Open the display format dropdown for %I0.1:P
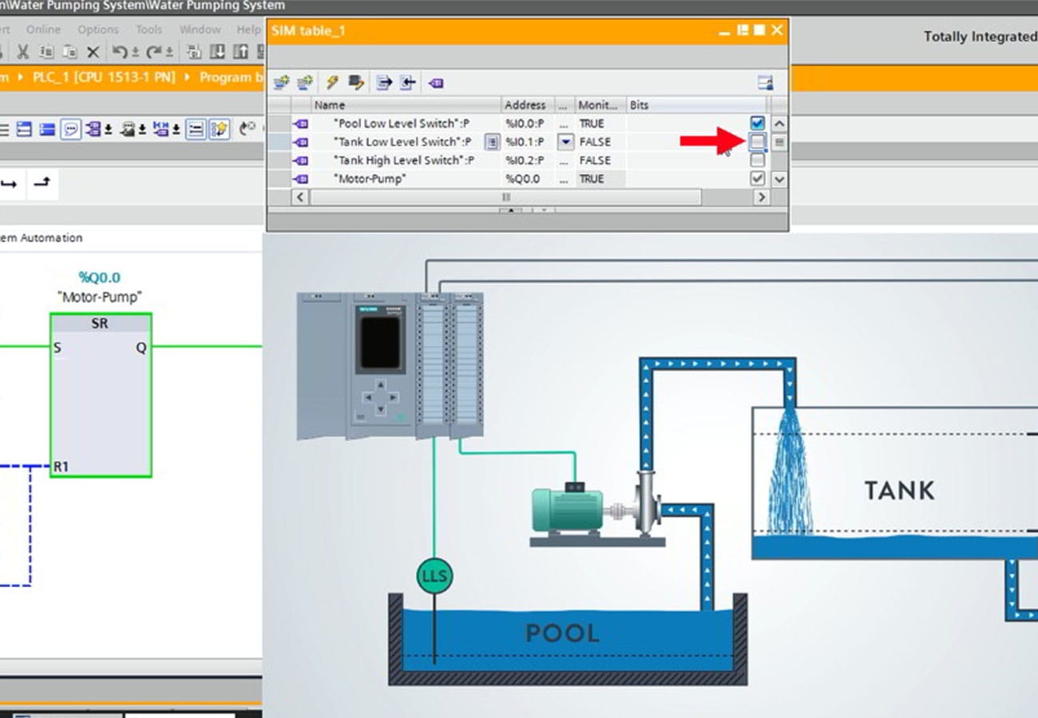Viewport: 1038px width, 718px height. pos(566,142)
